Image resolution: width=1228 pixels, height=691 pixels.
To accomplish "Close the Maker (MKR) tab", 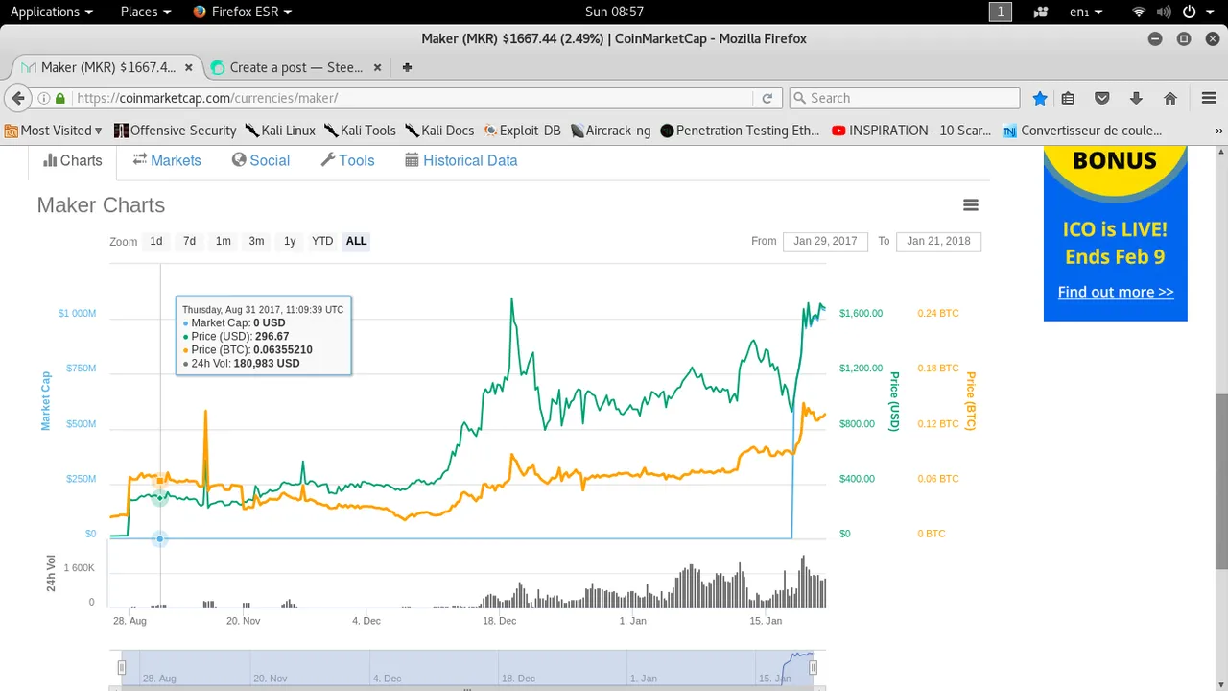I will click(x=189, y=67).
